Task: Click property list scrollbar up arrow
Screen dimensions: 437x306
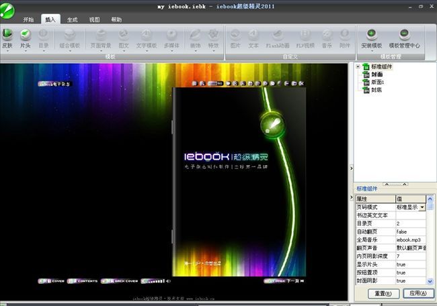Action: coord(430,199)
